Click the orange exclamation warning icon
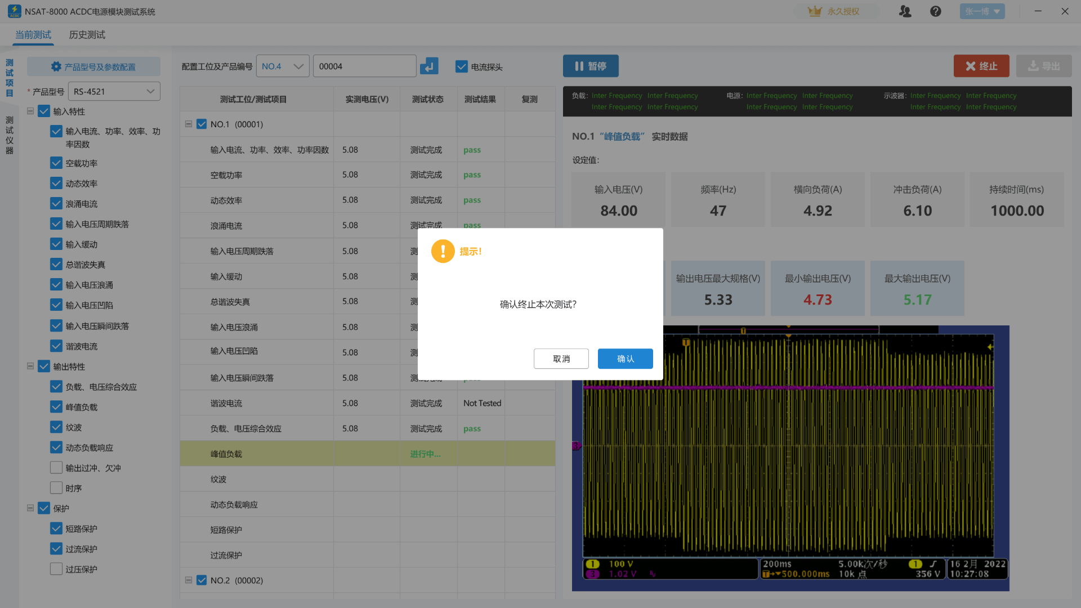 (443, 251)
